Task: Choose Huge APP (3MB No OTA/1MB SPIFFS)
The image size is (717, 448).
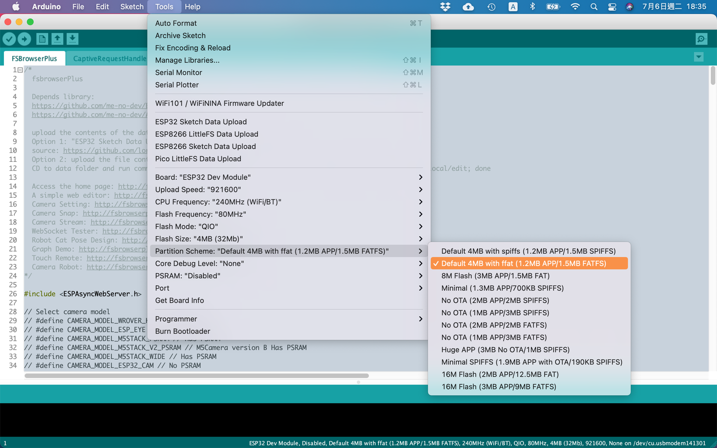Action: (529, 350)
